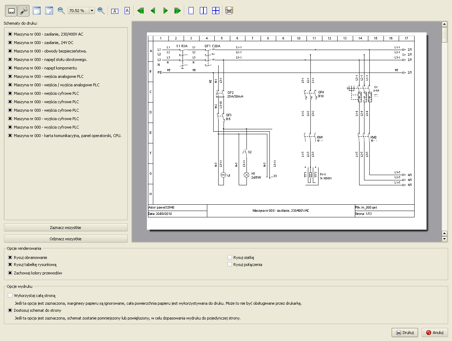This screenshot has width=452, height=341.
Task: Open page setup printer icon
Action: tap(229, 11)
